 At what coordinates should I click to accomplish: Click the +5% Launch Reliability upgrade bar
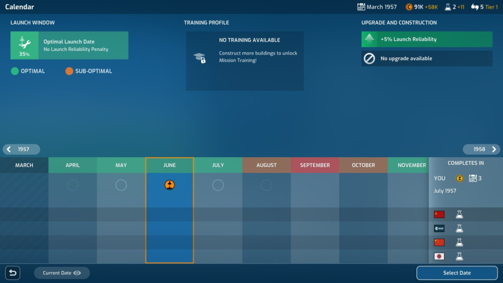(x=426, y=39)
